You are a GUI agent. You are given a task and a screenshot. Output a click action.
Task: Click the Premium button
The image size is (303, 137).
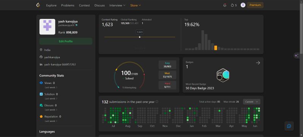coord(255,5)
